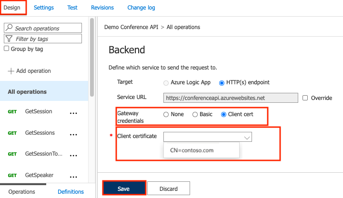Image resolution: width=343 pixels, height=198 pixels.
Task: Click the plus icon for Add operation
Action: click(11, 71)
